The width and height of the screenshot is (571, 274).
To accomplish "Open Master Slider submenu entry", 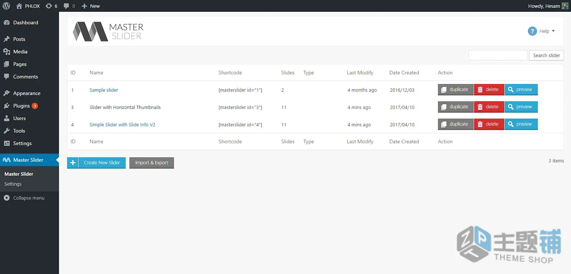I will [x=19, y=174].
